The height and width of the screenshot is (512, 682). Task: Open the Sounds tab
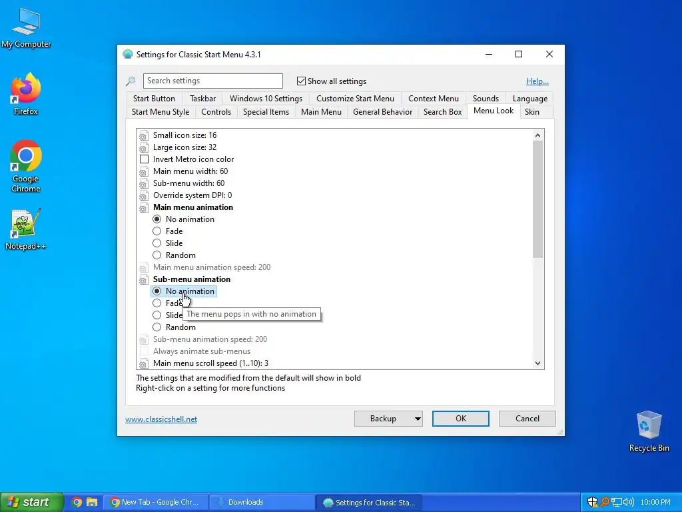click(x=486, y=99)
